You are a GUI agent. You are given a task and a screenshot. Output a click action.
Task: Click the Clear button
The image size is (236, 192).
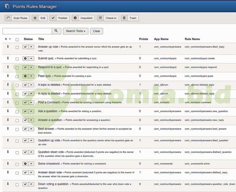click(97, 31)
